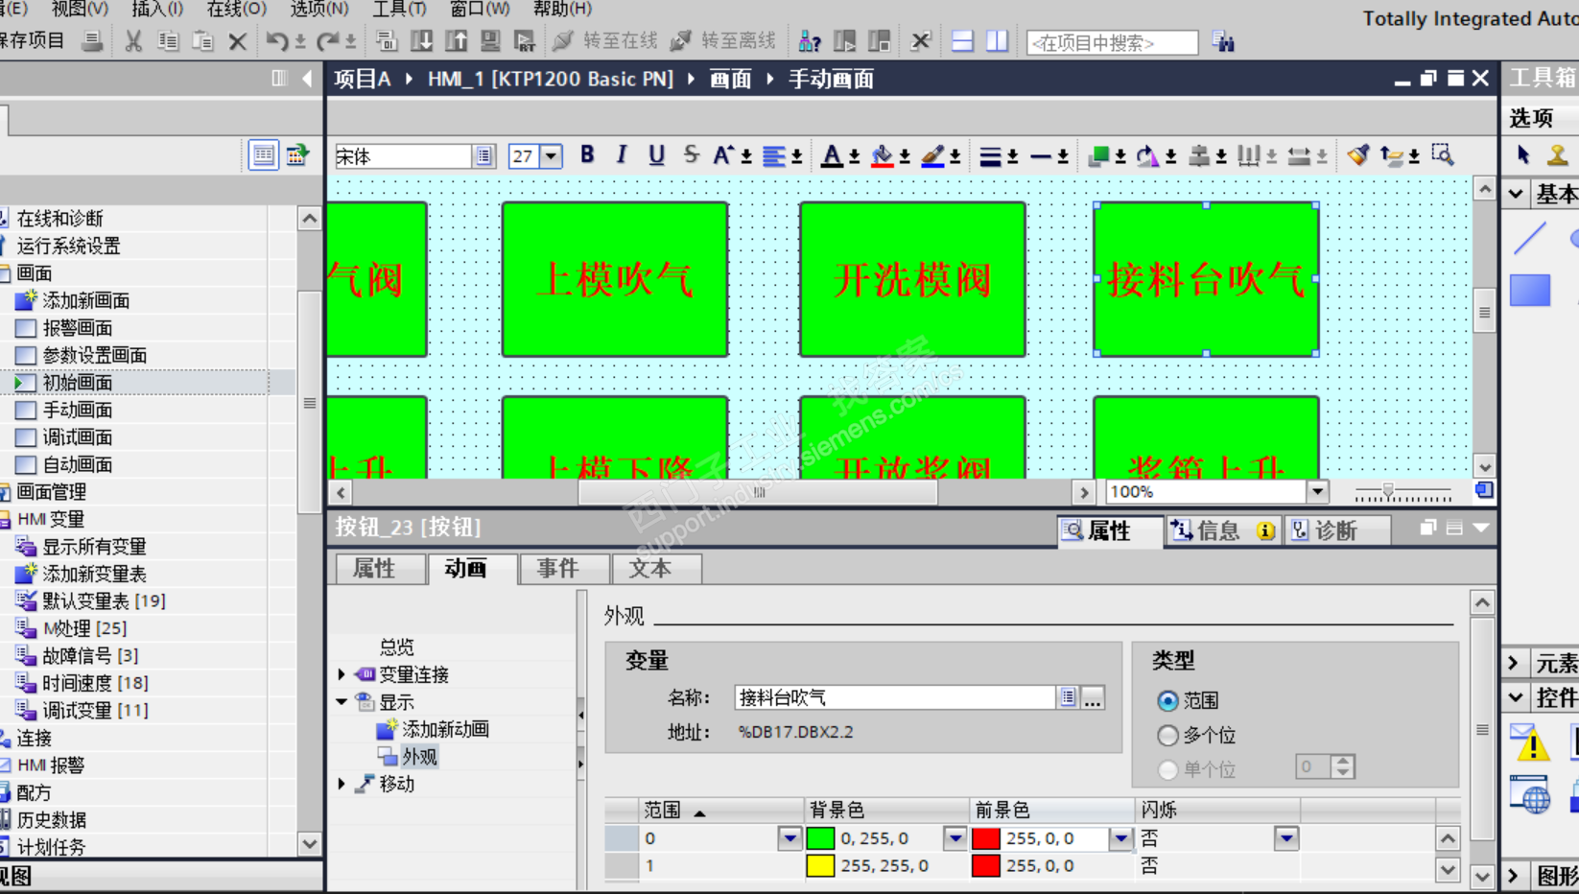Viewport: 1579px width, 894px height.
Task: Split the editor space horizontally
Action: 962,41
